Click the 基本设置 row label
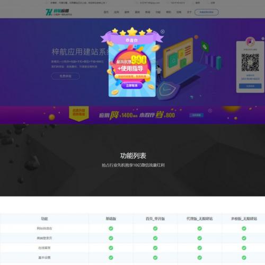265x265 pixels. pos(45,258)
